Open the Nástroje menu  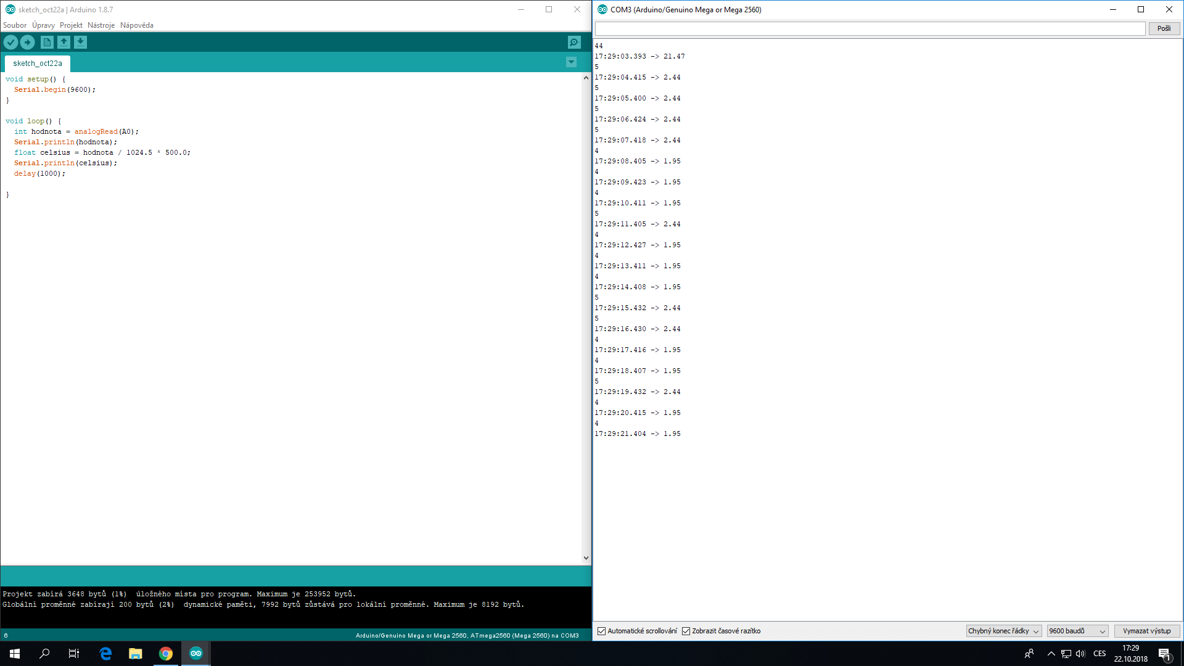(x=101, y=25)
